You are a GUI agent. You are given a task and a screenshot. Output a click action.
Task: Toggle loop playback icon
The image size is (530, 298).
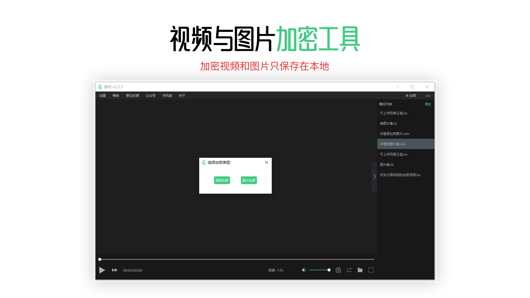click(349, 270)
